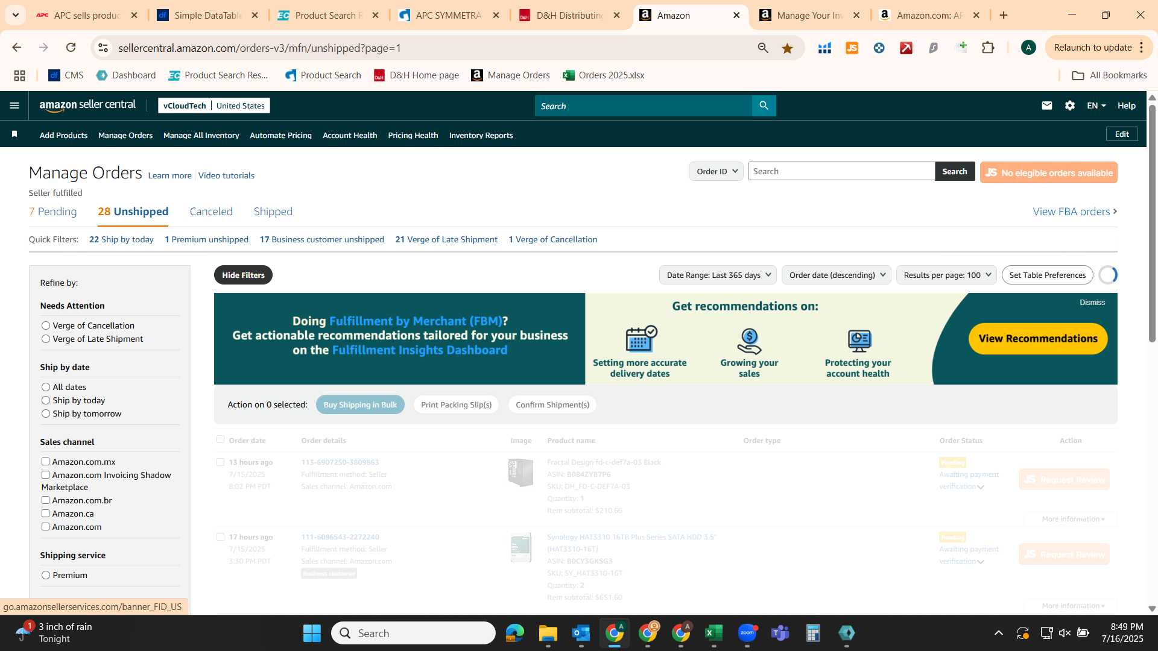Check the Amazon.ca sales channel
The height and width of the screenshot is (651, 1158).
coord(45,514)
